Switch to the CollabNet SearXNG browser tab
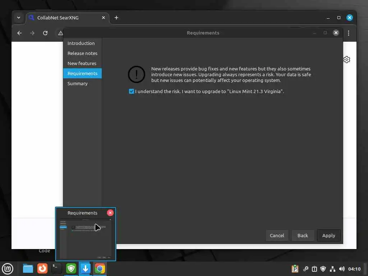This screenshot has width=368, height=276. pos(67,18)
